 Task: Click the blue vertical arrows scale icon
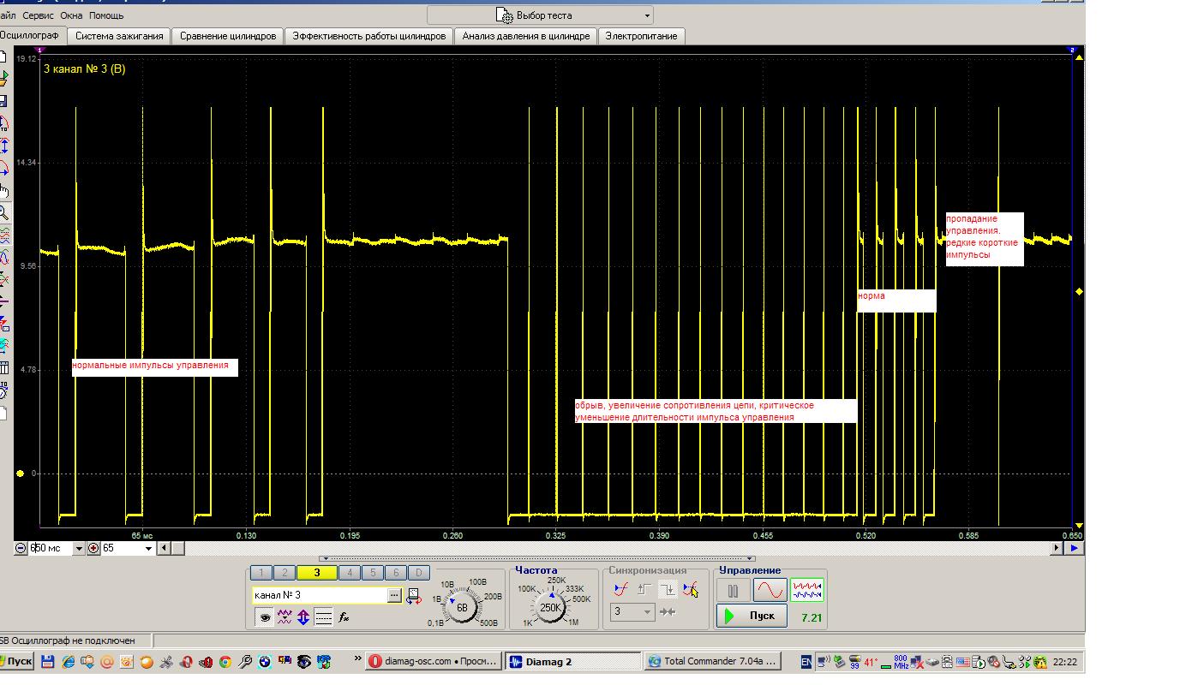tap(303, 617)
